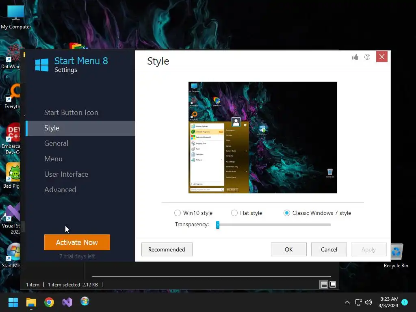Open the Advanced settings section
The height and width of the screenshot is (312, 416).
[x=60, y=190]
